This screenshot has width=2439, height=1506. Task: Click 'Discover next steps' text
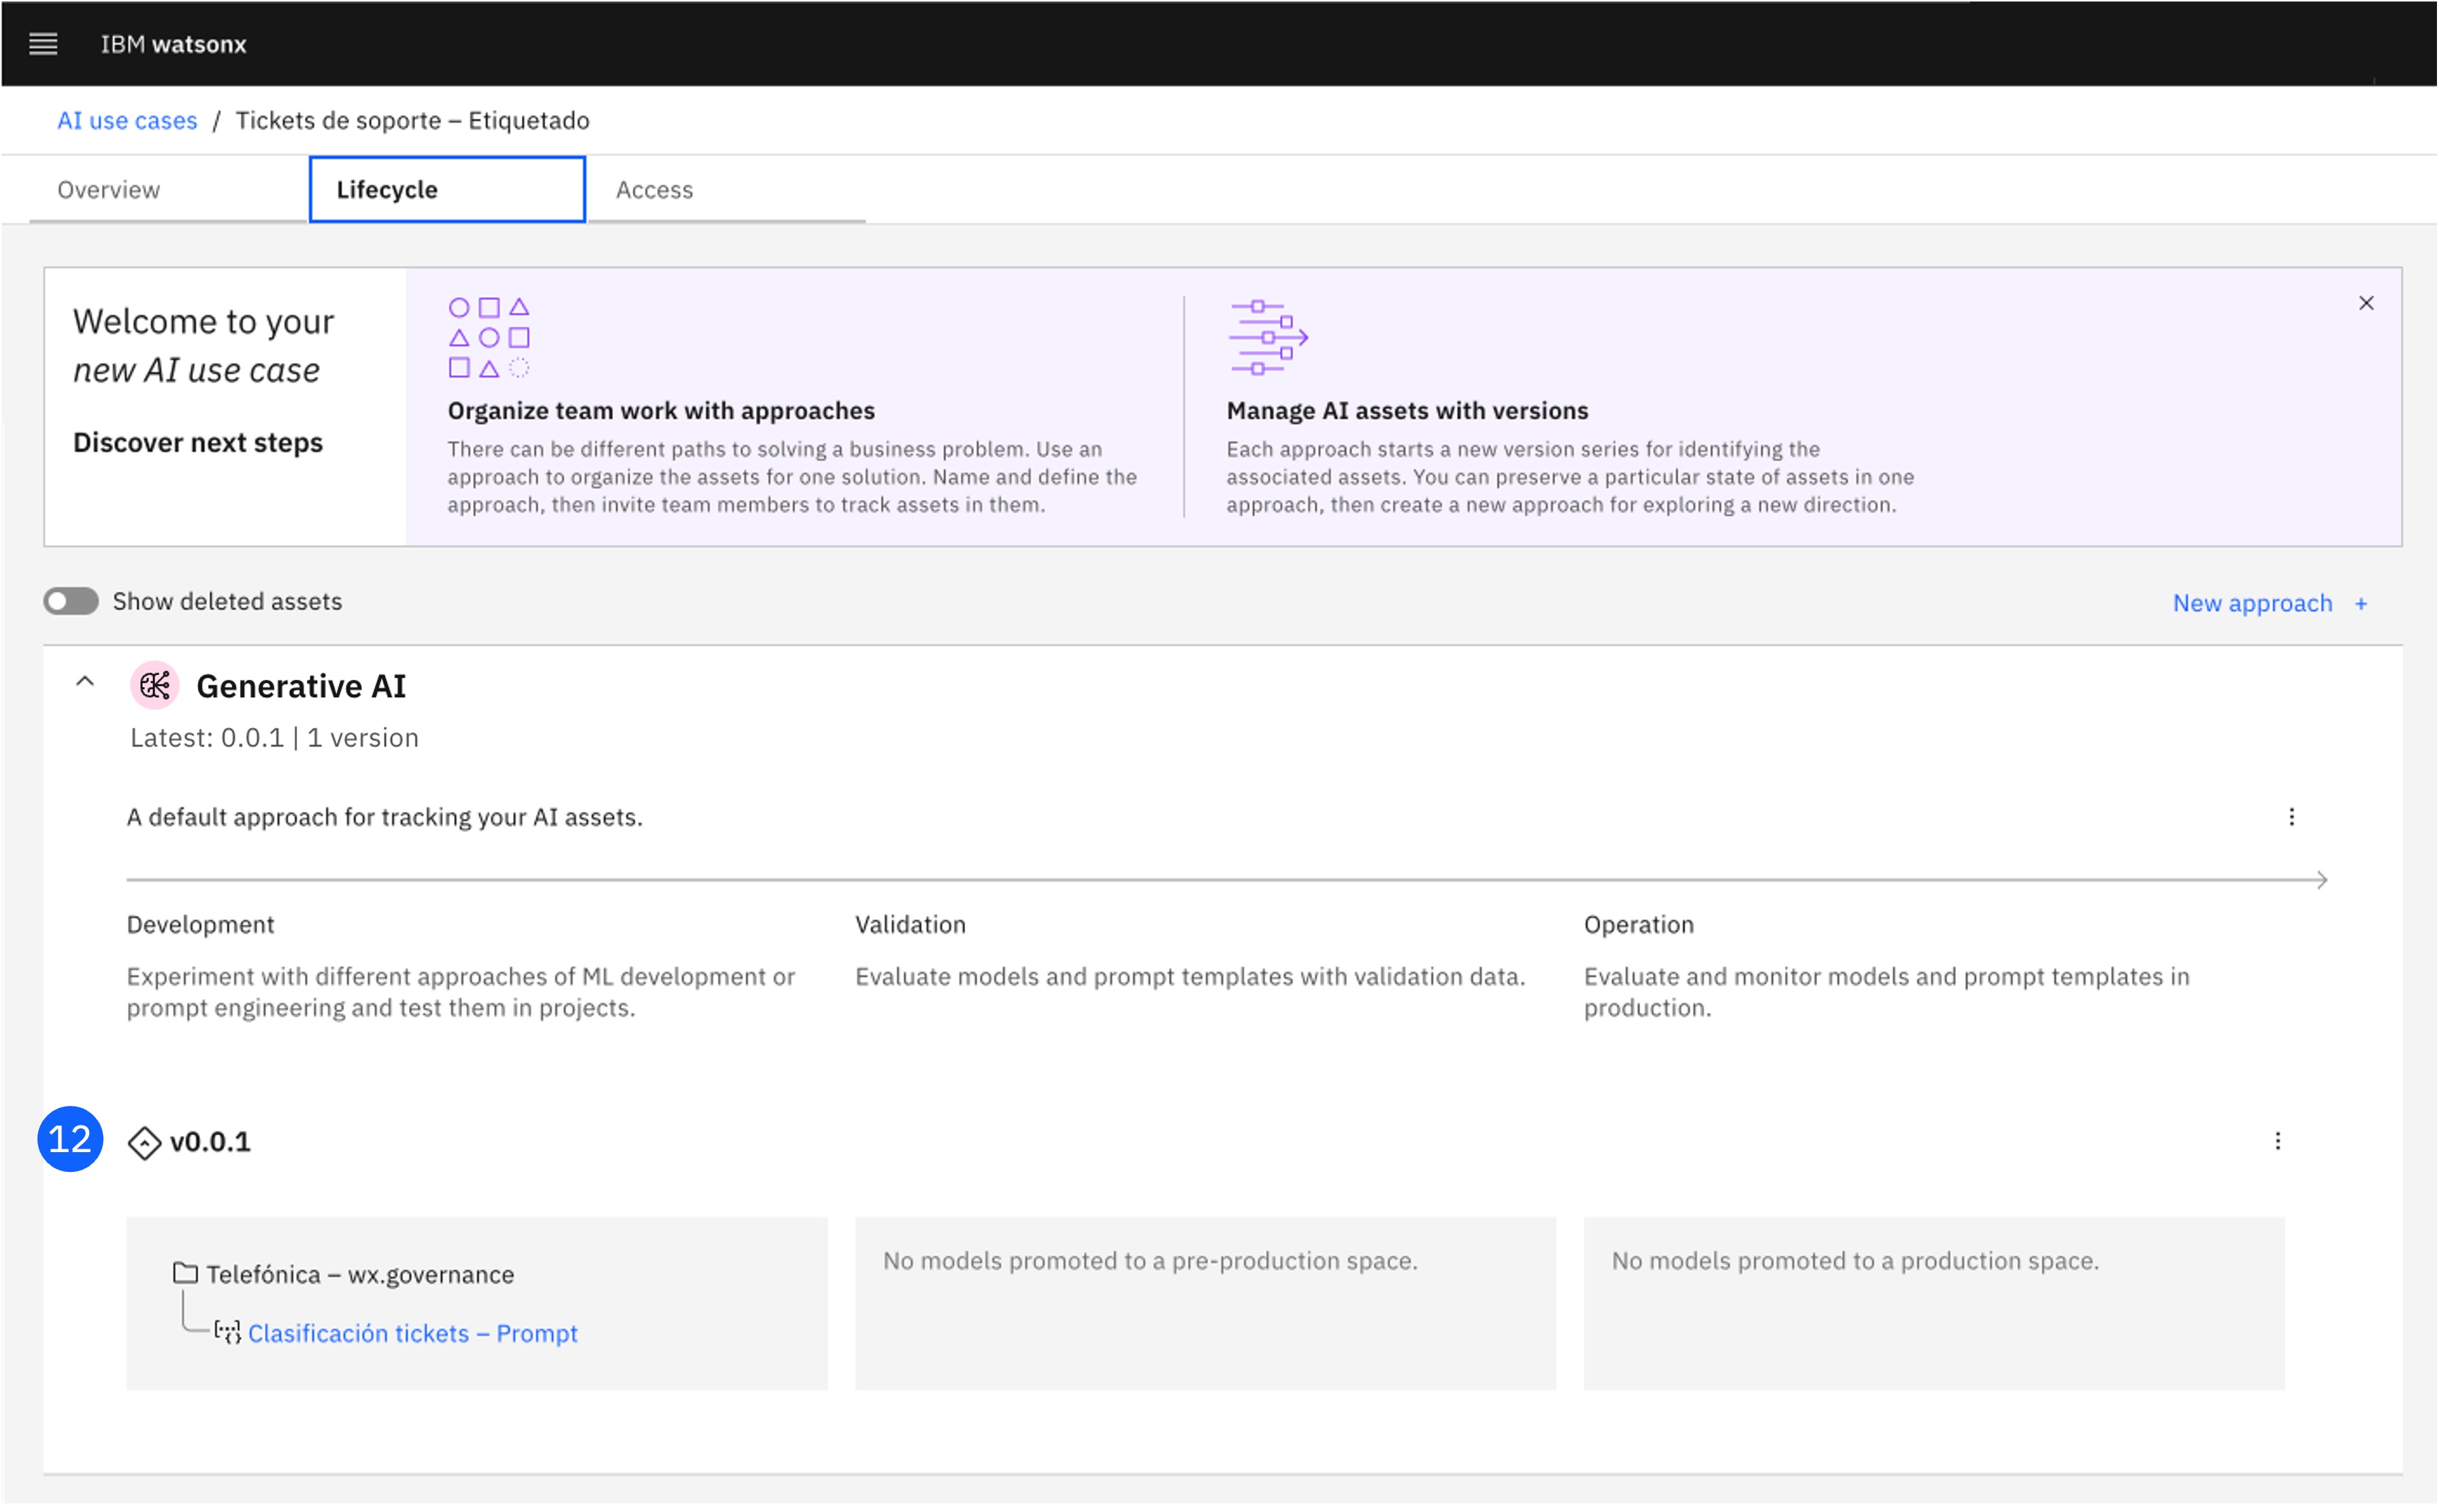(198, 442)
